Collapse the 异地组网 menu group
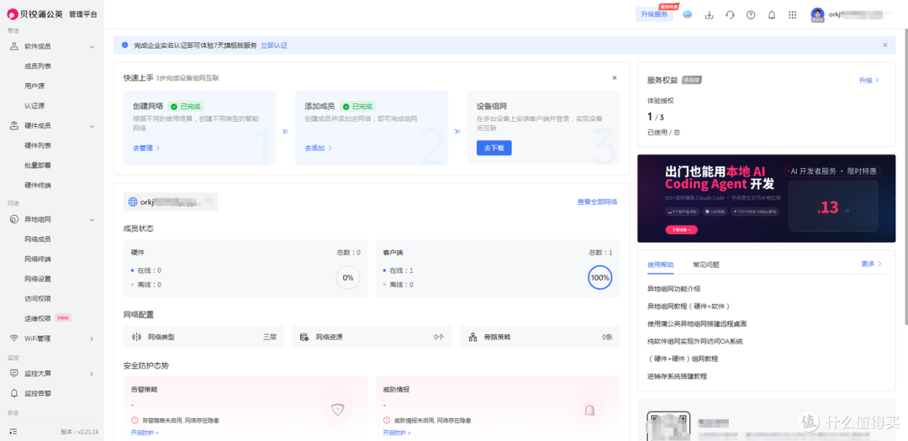The height and width of the screenshot is (441, 908). point(92,219)
